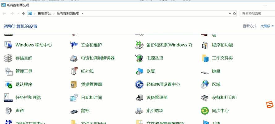The width and height of the screenshot is (275, 124).
Task: Open the 备份和还原 icon
Action: pos(140,45)
